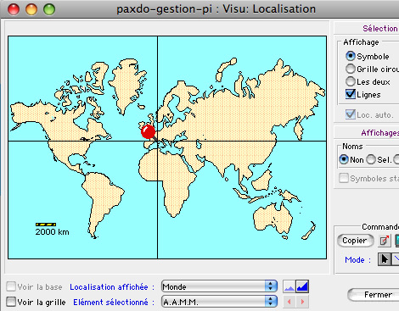The height and width of the screenshot is (311, 399).
Task: Go to previous element with red left arrow
Action: click(x=289, y=302)
